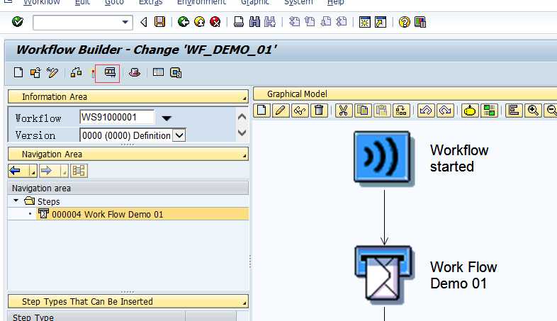
Task: Open Step Types That Can Be Inserted menu
Action: (x=244, y=303)
